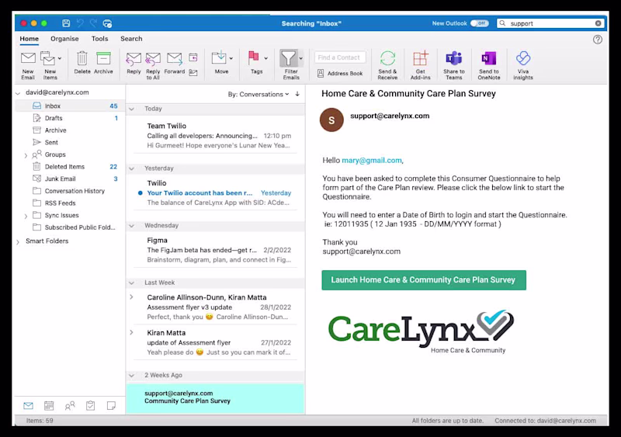Image resolution: width=621 pixels, height=437 pixels.
Task: Open the help question mark icon
Action: (598, 40)
